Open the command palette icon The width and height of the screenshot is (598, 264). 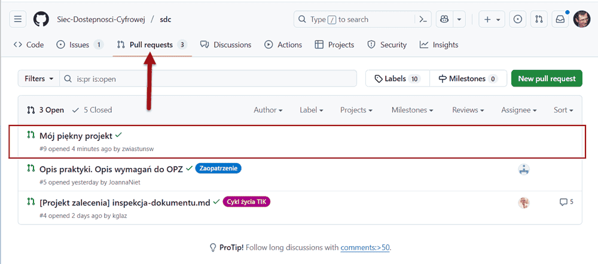tap(423, 19)
